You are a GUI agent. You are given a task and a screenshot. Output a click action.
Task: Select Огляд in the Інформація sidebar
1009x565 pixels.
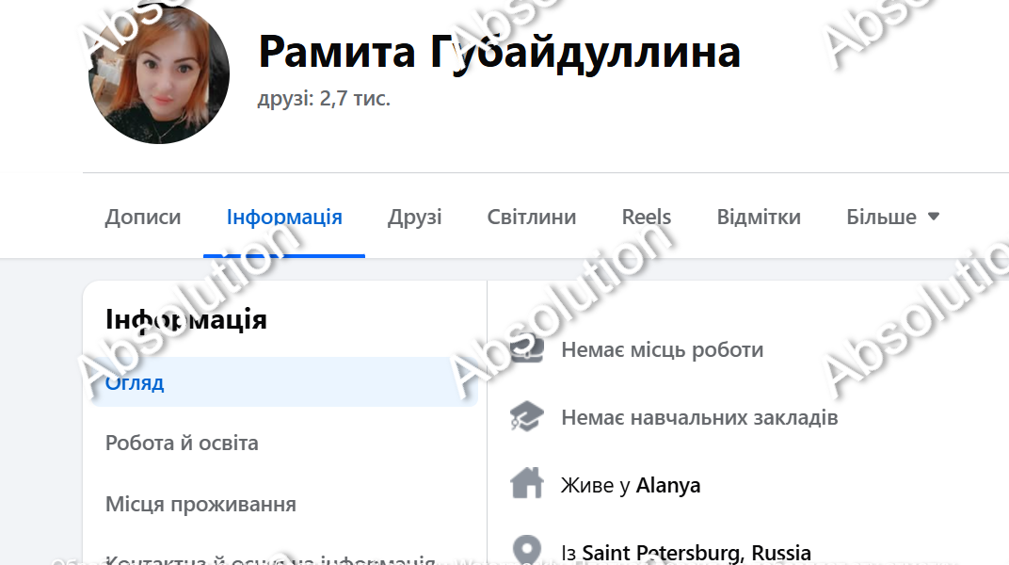(x=135, y=383)
